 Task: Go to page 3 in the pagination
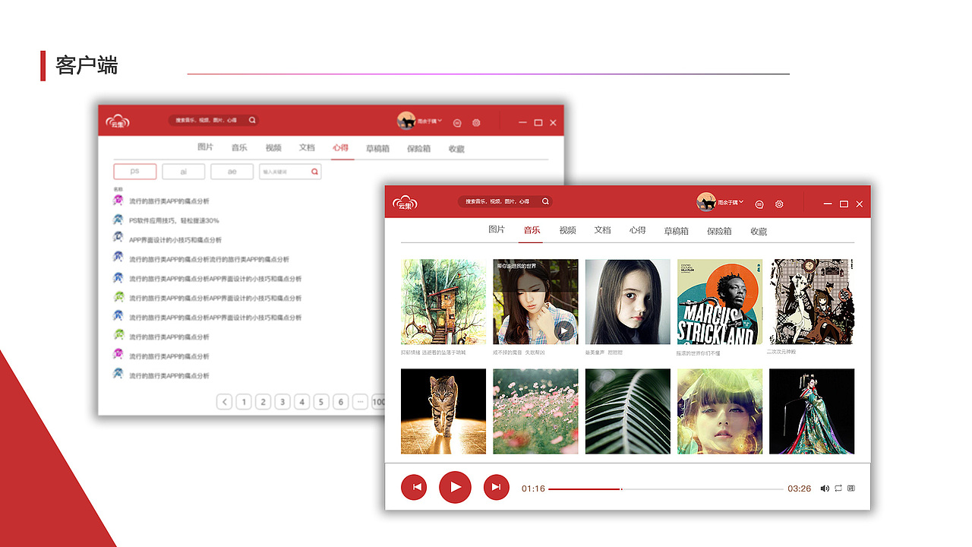tap(282, 402)
